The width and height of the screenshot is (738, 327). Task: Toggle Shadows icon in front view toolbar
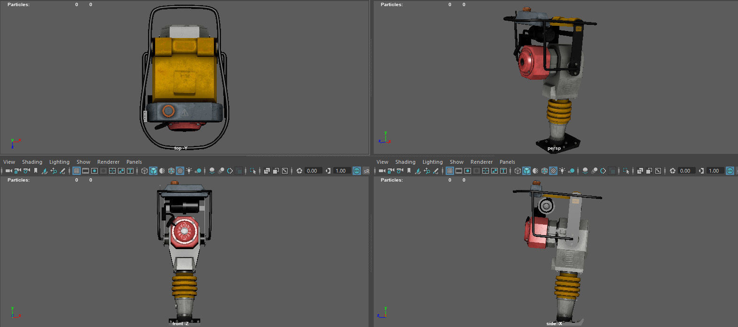[x=198, y=171]
